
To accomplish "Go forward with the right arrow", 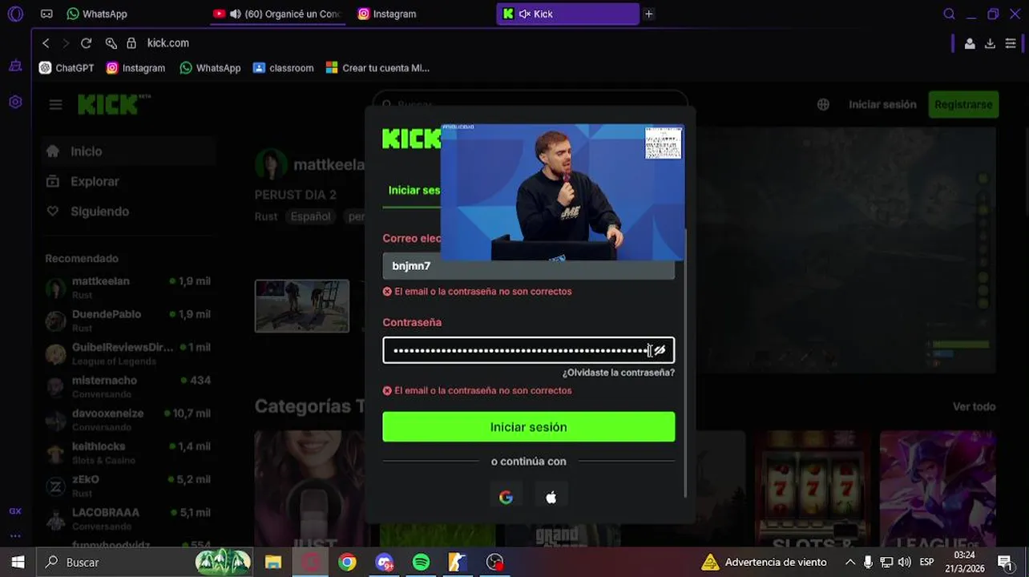I will click(66, 43).
